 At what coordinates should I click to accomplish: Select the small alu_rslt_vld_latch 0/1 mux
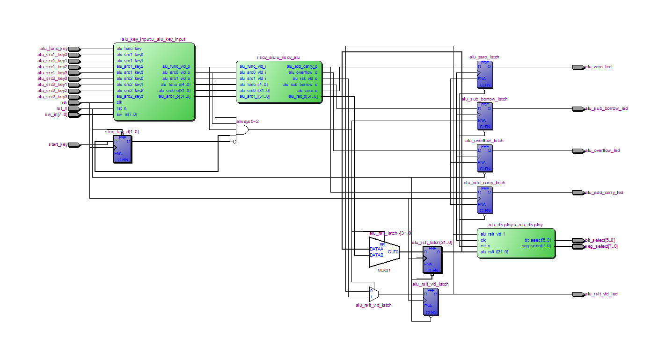[x=373, y=294]
